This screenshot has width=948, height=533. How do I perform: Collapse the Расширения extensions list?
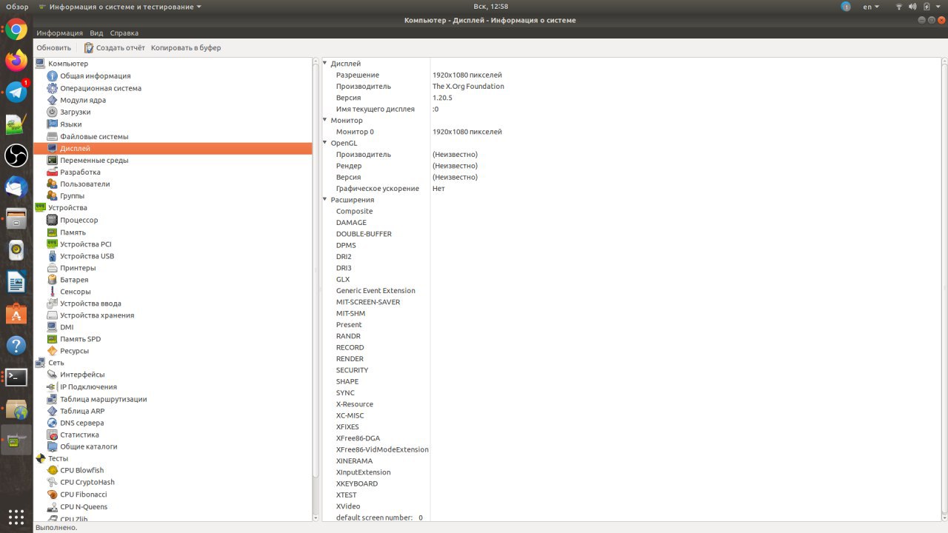tap(325, 200)
